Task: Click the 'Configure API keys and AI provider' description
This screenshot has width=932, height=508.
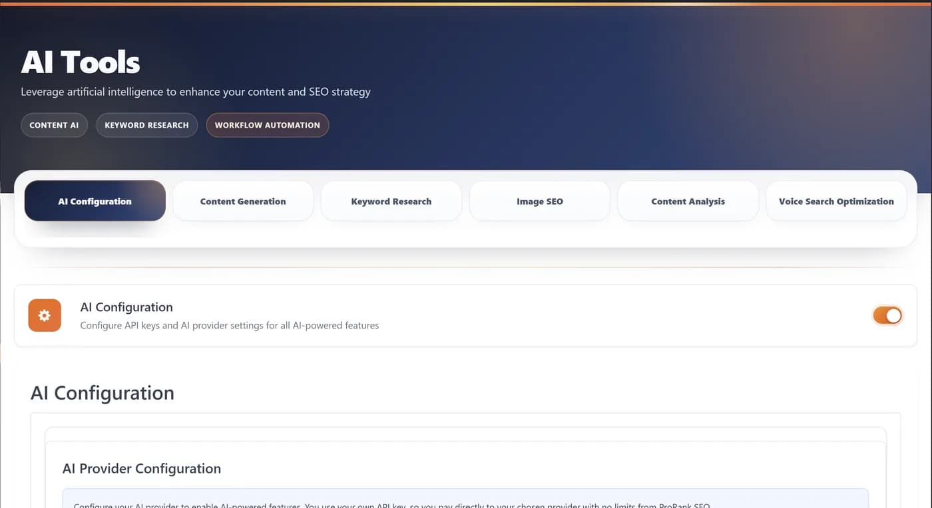Action: [230, 326]
